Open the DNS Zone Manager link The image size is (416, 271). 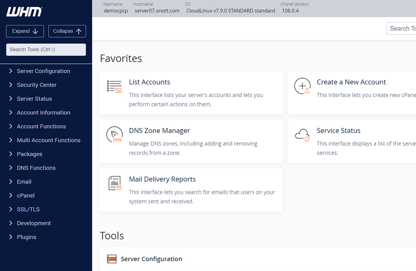(160, 131)
